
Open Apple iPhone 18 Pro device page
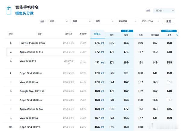pyautogui.click(x=31, y=52)
